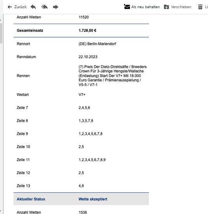This screenshot has width=208, height=214.
Task: Go back with the Zurück arrow
Action: click(10, 7)
